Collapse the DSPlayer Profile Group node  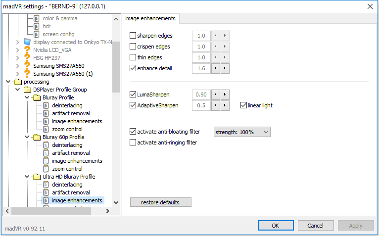pos(18,90)
